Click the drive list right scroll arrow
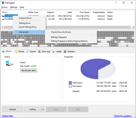Screen dimensions: 136x118 pos(133,27)
